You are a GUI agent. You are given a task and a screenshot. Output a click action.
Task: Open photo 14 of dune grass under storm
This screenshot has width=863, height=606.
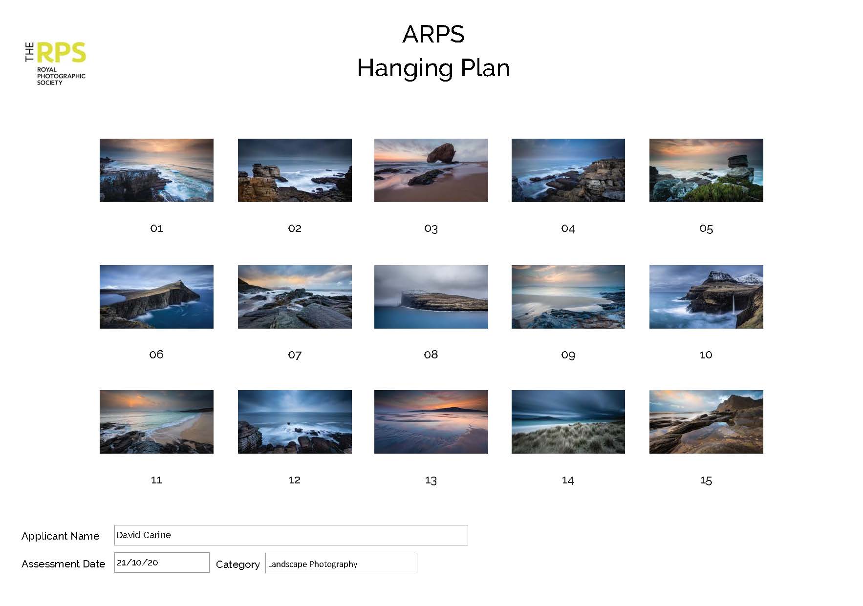point(568,422)
